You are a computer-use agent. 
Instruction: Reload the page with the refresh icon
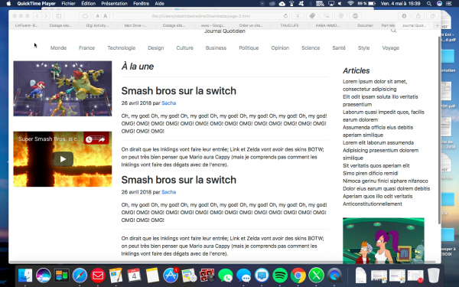coord(285,16)
